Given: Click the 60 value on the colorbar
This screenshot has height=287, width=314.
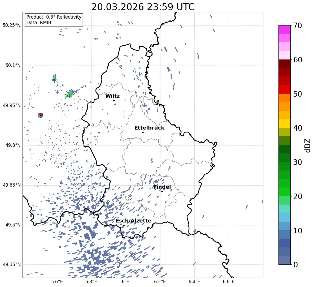Looking at the screenshot, I should tap(297, 60).
